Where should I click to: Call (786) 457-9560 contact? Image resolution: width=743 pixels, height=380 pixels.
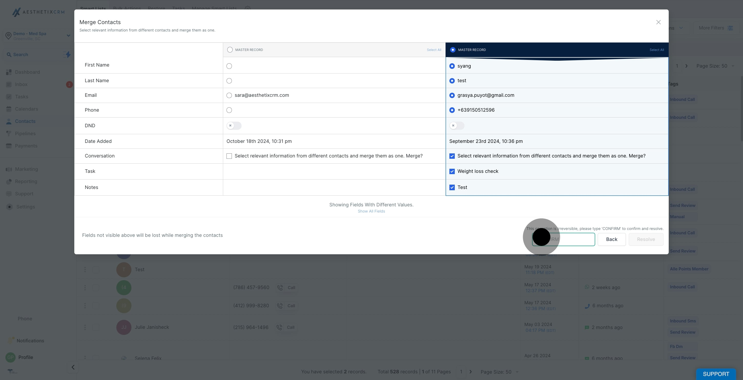click(287, 288)
